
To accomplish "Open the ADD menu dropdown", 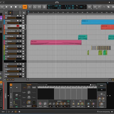I will tap(89, 7).
